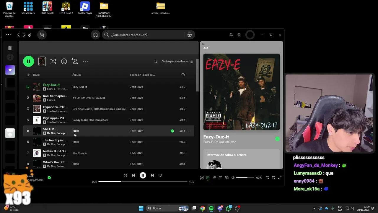Toggle saved checkmark on Still D.R.E.
Image resolution: width=378 pixels, height=213 pixels.
(172, 131)
